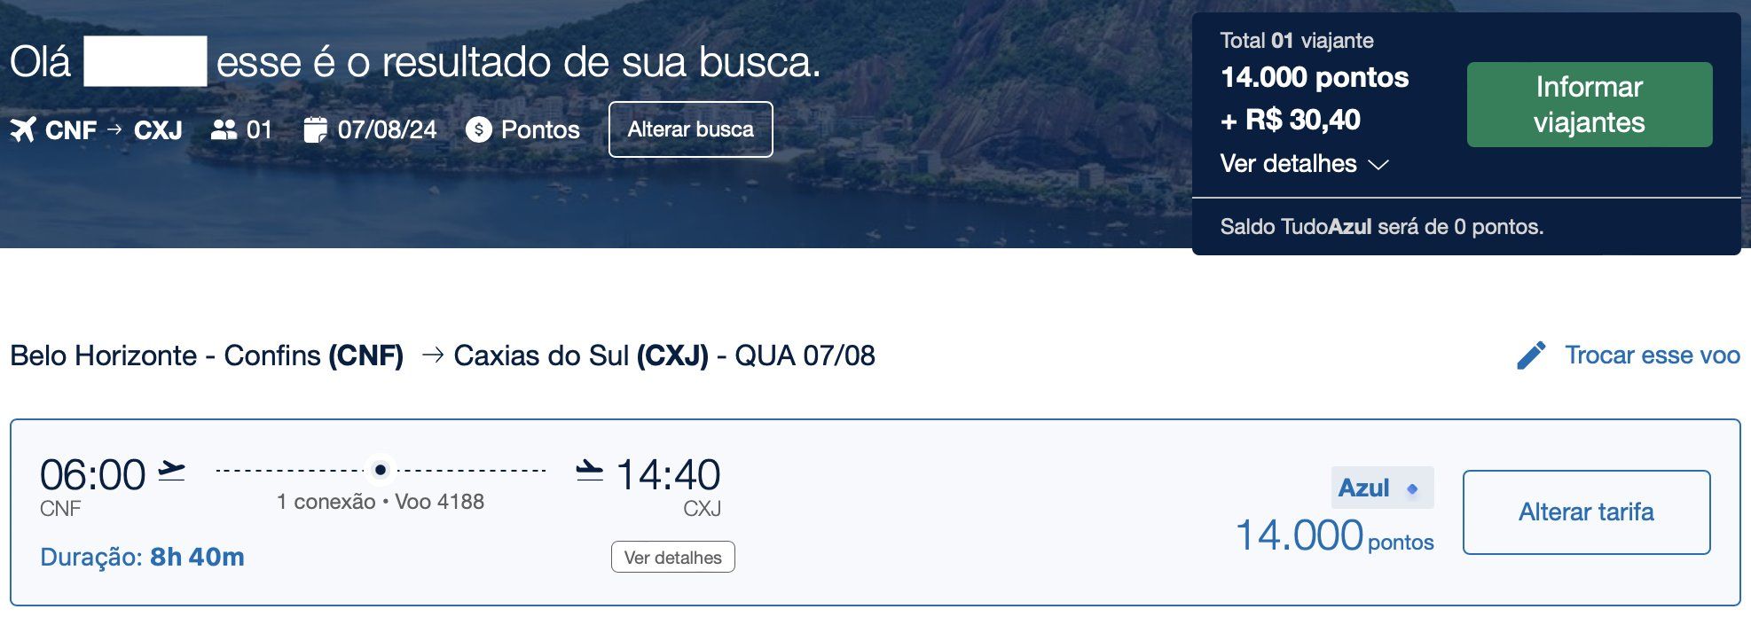Open Ver detalhes of the flight card
The image size is (1751, 617).
click(673, 558)
